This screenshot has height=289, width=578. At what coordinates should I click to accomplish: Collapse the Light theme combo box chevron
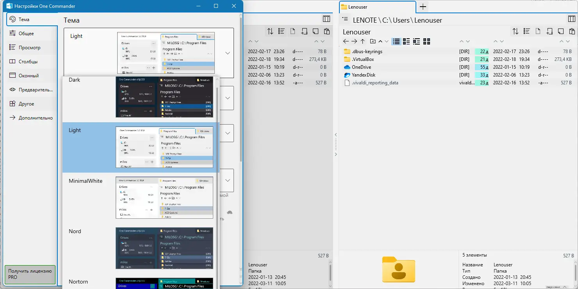point(228,53)
